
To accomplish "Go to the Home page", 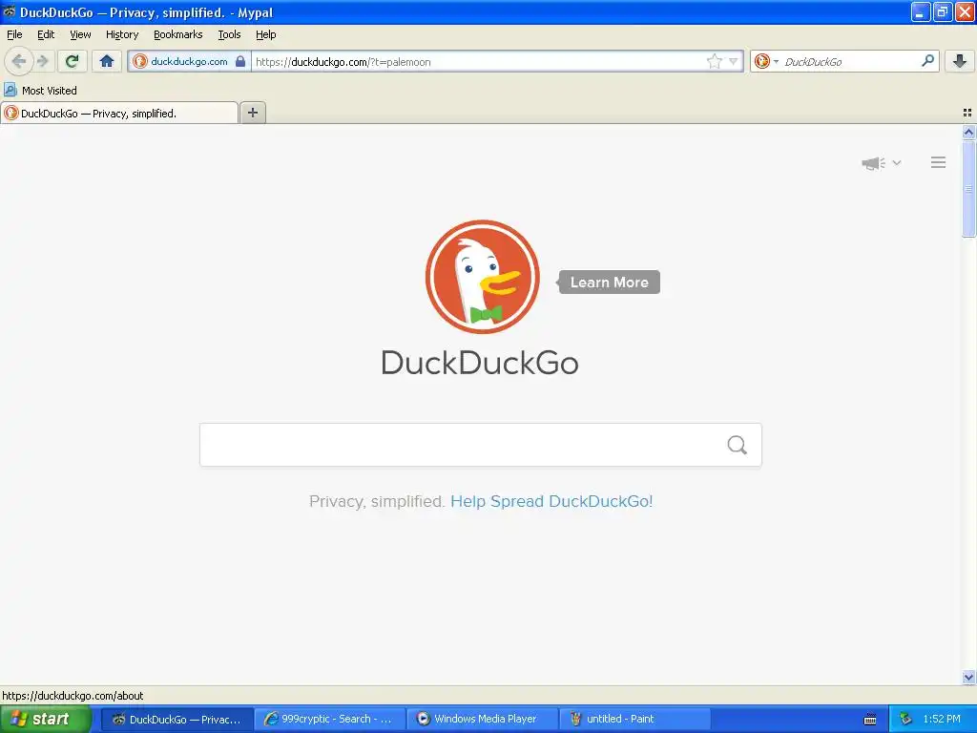I will tap(107, 61).
